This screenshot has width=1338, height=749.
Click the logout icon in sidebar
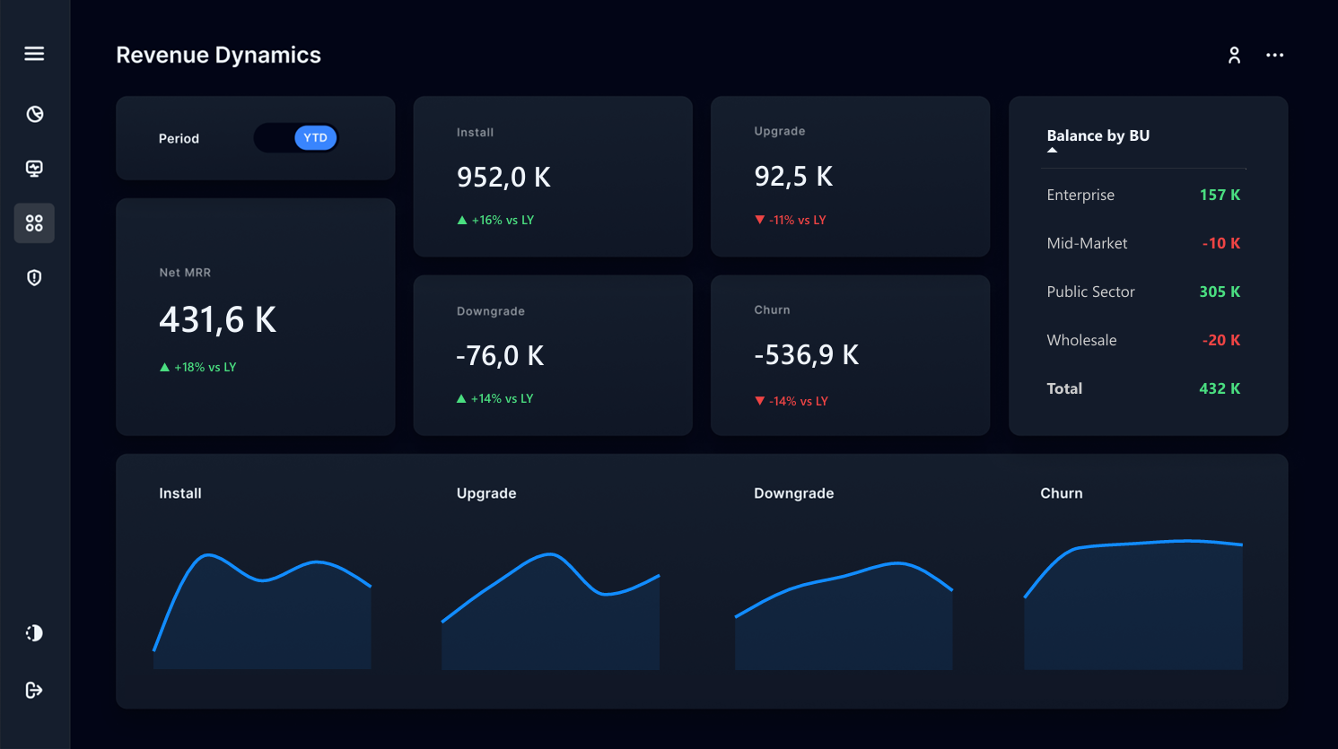coord(34,690)
